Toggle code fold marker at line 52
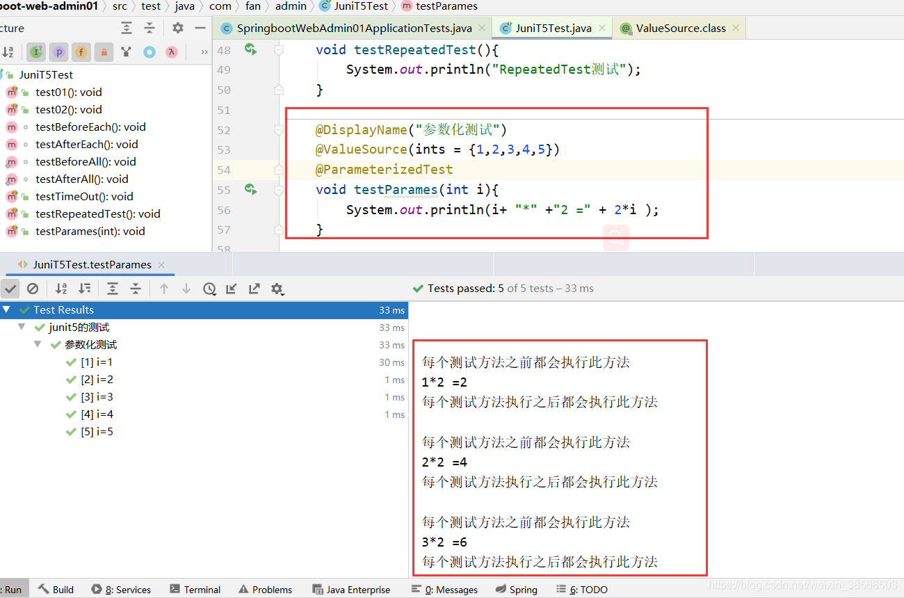Image resolution: width=904 pixels, height=598 pixels. [x=279, y=130]
